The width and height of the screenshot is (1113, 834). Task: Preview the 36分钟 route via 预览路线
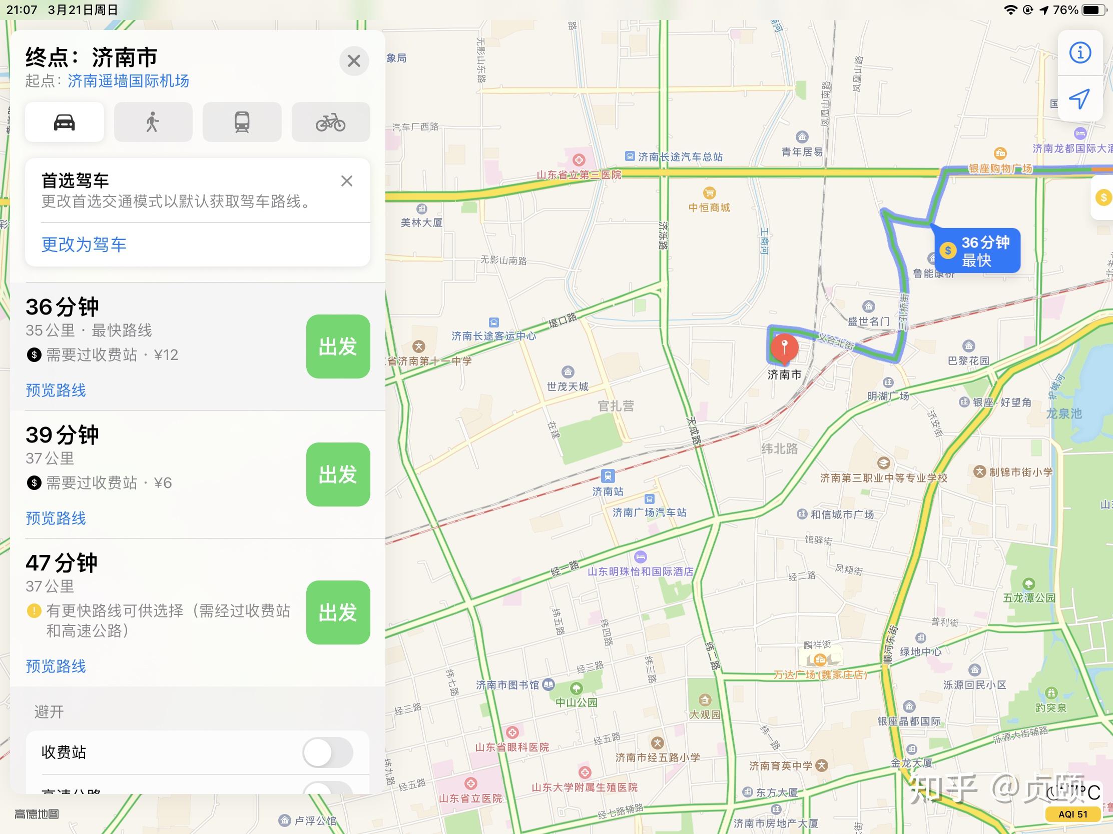(56, 390)
